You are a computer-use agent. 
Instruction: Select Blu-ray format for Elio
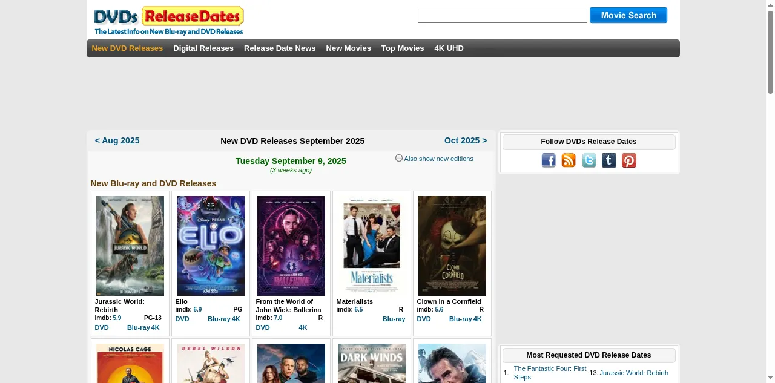[x=219, y=319]
